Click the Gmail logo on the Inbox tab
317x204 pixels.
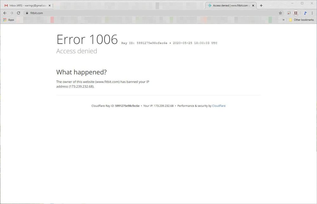point(5,5)
